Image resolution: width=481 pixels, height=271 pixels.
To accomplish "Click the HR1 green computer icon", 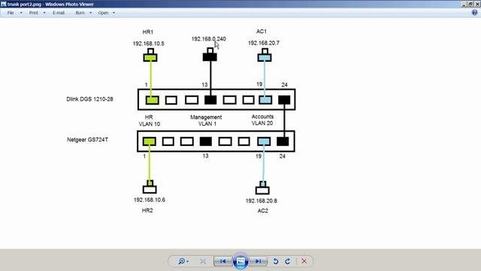I will coord(150,55).
